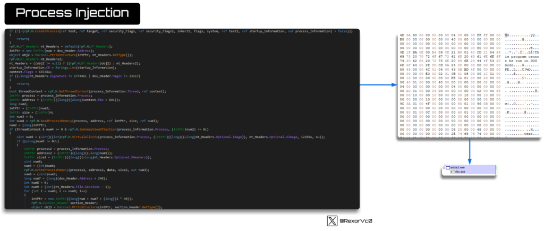Image resolution: width=544 pixels, height=231 pixels.
Task: Click the 17744UL signature constant
Action: [79, 75]
